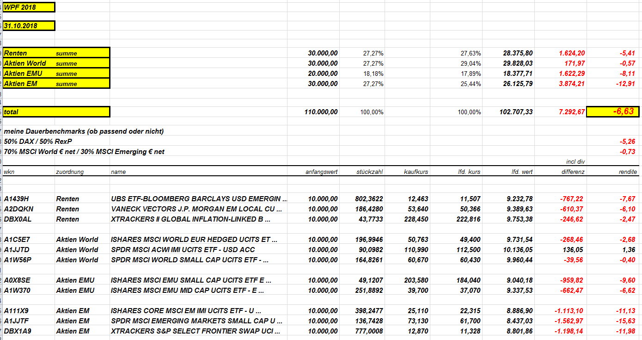This screenshot has height=340, width=642.
Task: Select the A1439H wkn cell
Action: [x=16, y=198]
